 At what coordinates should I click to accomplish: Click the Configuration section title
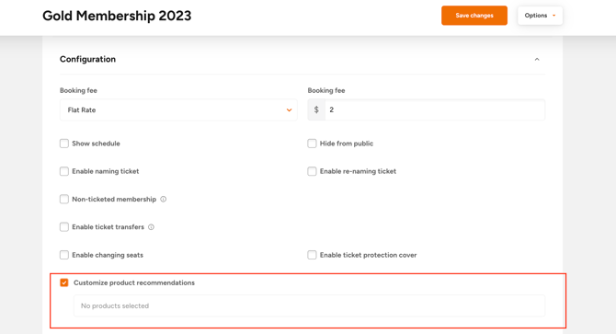click(x=87, y=59)
